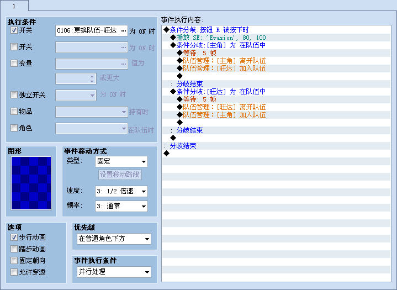
Task: Enable the 角色 condition checkbox
Action: [14, 128]
